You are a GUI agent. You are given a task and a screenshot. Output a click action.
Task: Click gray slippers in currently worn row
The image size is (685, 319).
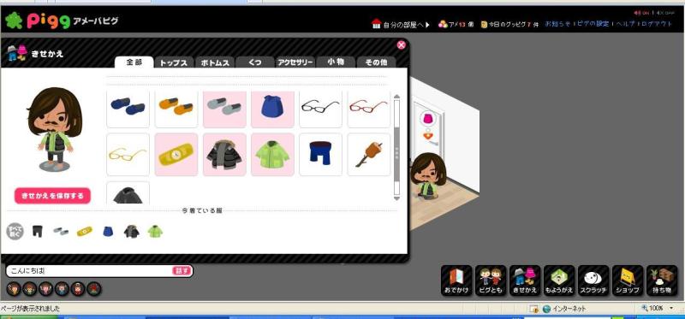[61, 231]
